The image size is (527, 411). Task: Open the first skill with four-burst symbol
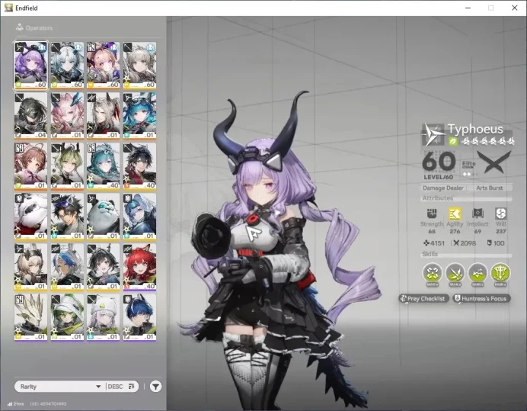(x=433, y=273)
